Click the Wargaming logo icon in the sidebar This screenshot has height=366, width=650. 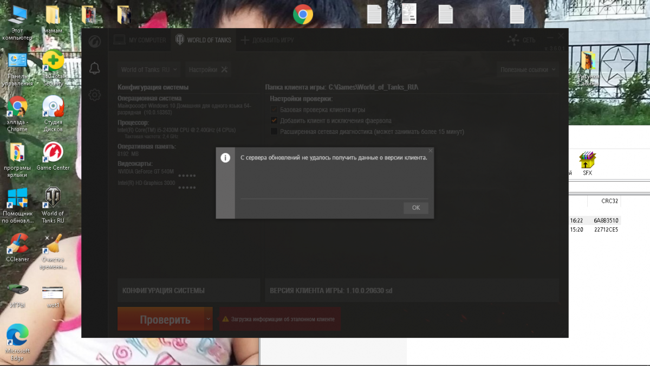pos(94,42)
